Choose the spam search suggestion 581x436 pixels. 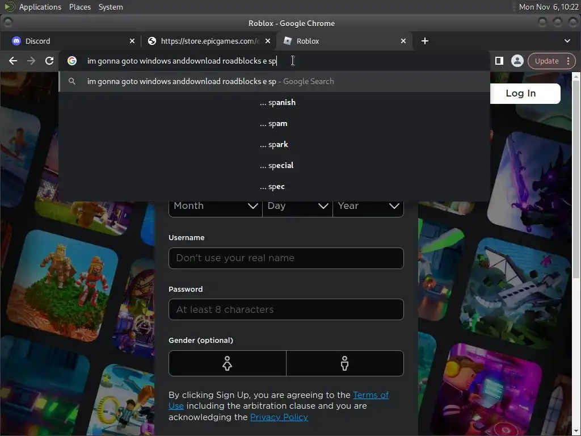pos(273,123)
